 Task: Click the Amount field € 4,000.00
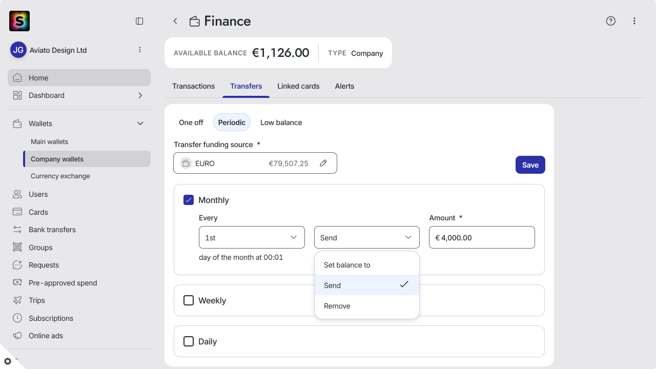click(482, 237)
